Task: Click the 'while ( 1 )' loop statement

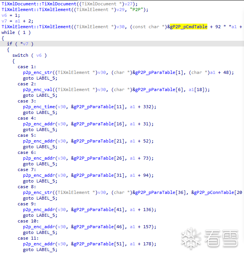Action: 16,32
